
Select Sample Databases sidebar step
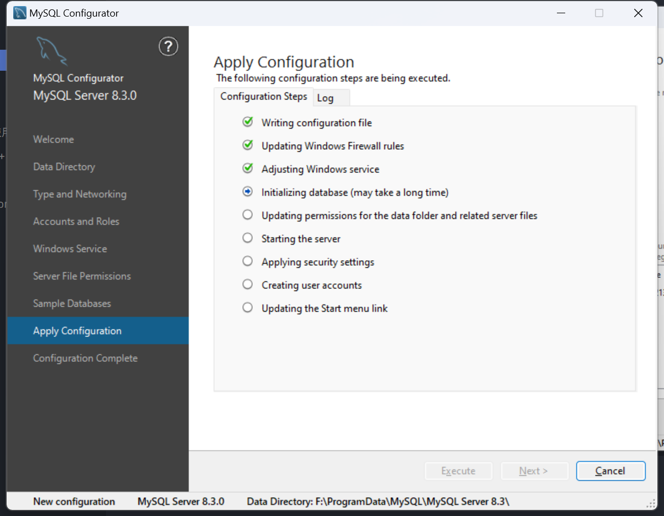tap(72, 303)
